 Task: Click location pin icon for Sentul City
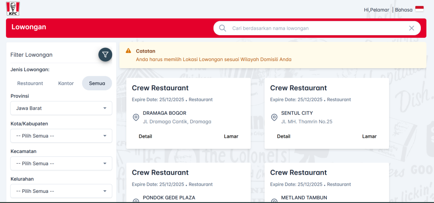tap(274, 117)
